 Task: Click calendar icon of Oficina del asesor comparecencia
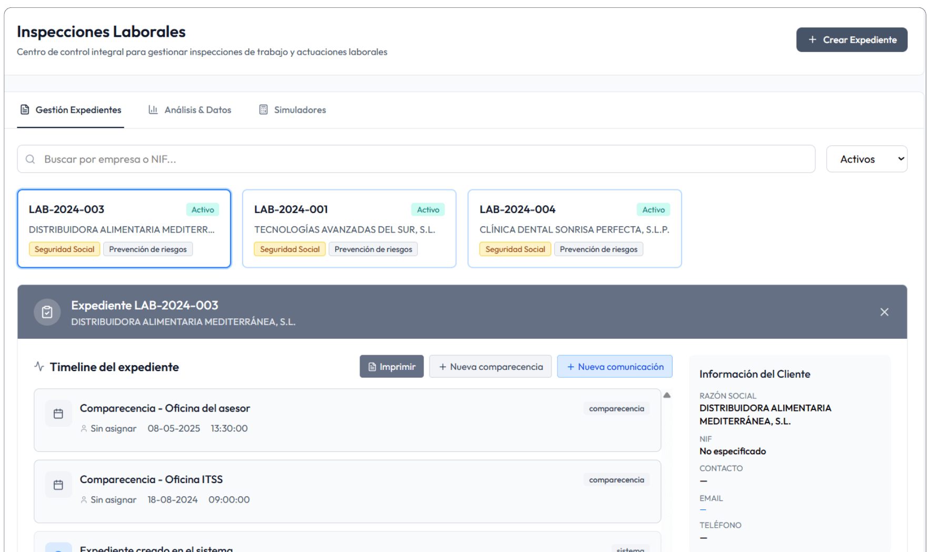[58, 414]
